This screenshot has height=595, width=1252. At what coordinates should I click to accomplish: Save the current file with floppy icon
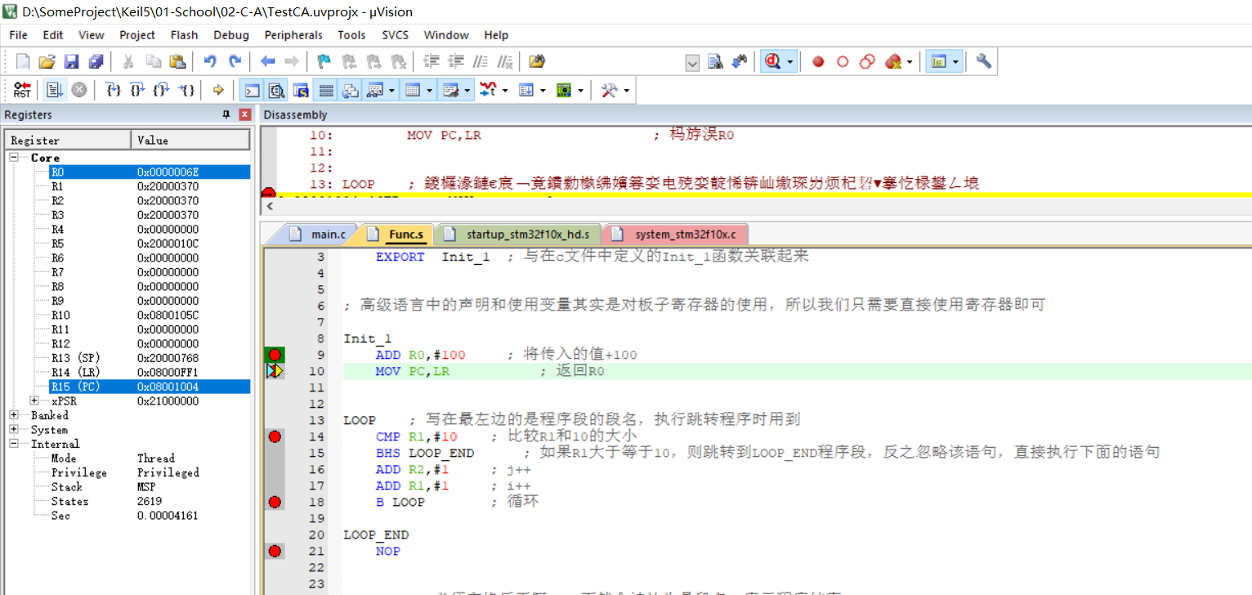[72, 61]
